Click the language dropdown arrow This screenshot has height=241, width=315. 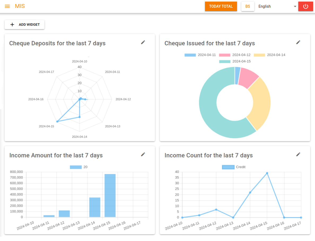[295, 7]
